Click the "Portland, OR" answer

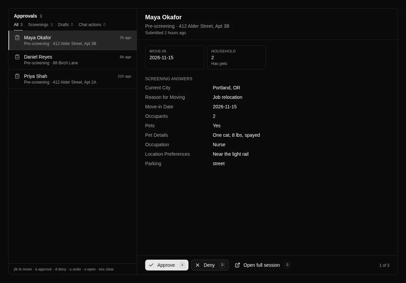click(226, 88)
